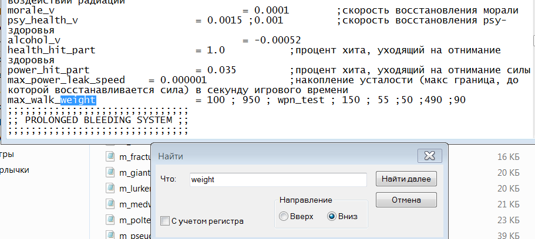
Task: Select the m_polte file name
Action: point(135,221)
